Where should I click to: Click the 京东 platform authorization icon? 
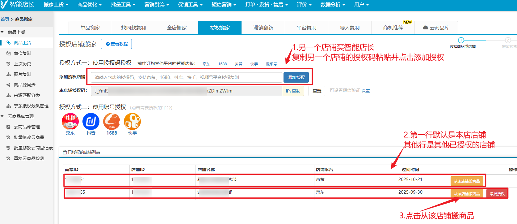[x=70, y=122]
